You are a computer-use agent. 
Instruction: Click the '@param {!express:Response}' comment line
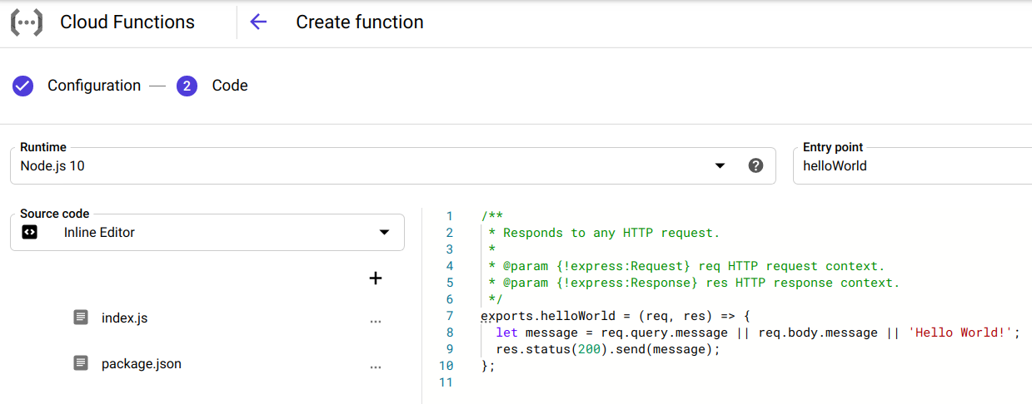pyautogui.click(x=694, y=283)
